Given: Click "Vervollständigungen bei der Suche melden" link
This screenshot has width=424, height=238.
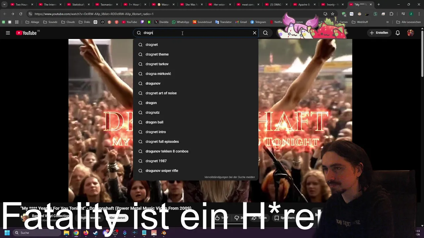Looking at the screenshot, I should point(230,177).
